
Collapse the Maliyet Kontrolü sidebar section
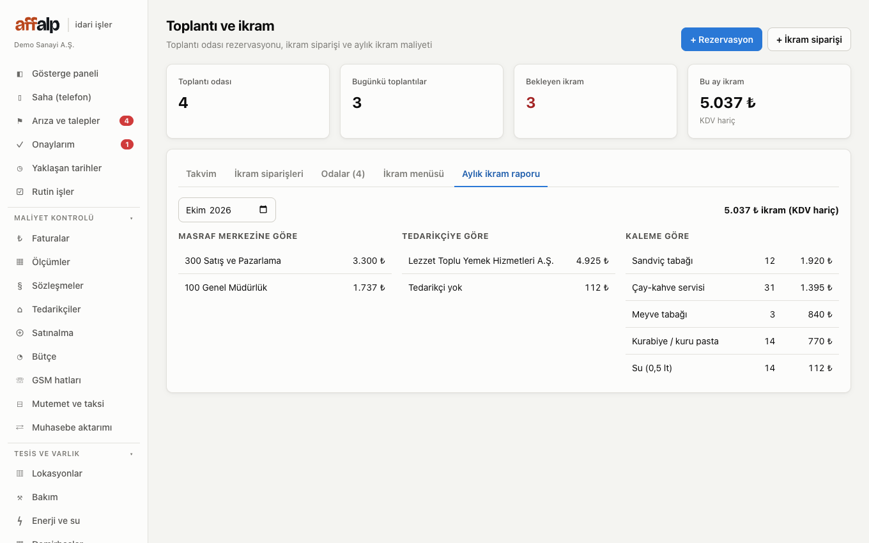pyautogui.click(x=73, y=218)
